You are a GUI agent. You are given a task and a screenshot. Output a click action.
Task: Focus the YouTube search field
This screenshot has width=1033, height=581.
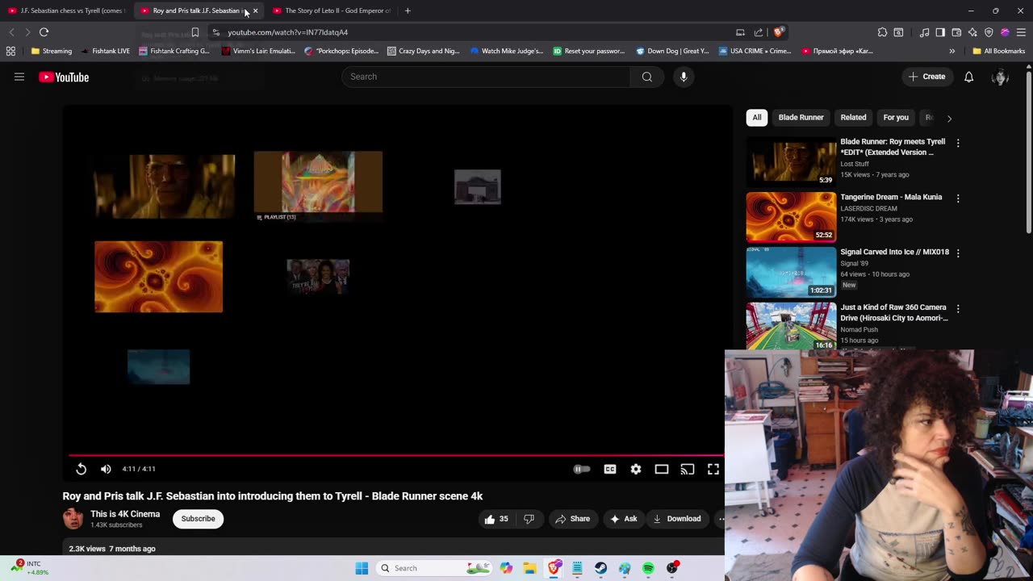click(x=486, y=77)
